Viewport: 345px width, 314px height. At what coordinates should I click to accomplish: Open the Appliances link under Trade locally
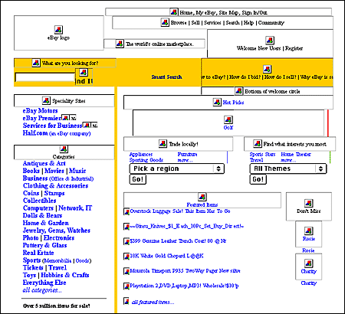[x=141, y=154]
